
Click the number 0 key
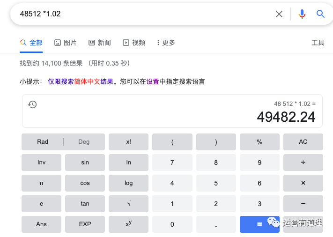click(x=172, y=224)
